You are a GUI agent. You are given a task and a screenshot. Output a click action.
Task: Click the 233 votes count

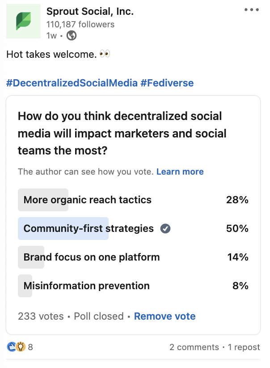41,317
